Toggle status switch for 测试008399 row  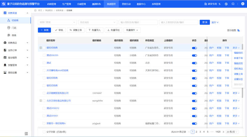click(x=194, y=55)
